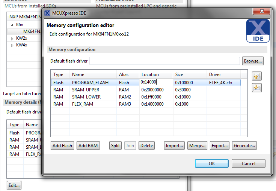Collapse the K6x tree node

[12, 25]
